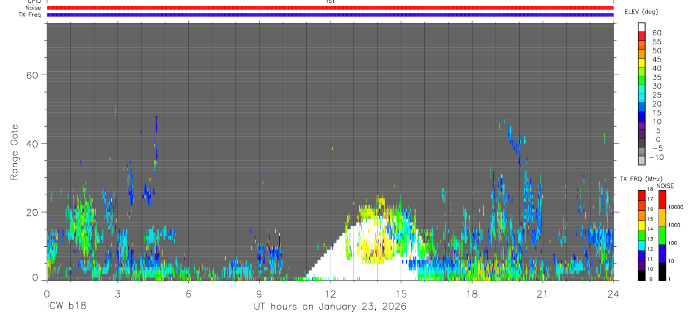Image resolution: width=690 pixels, height=318 pixels.
Task: Click 'UT hours on January 23, 2026' caption
Action: point(329,307)
